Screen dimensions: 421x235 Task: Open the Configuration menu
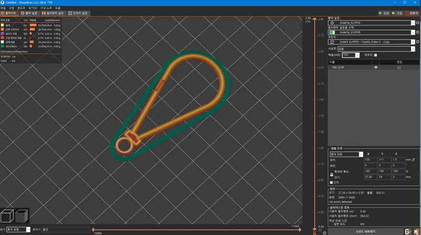tap(46, 8)
